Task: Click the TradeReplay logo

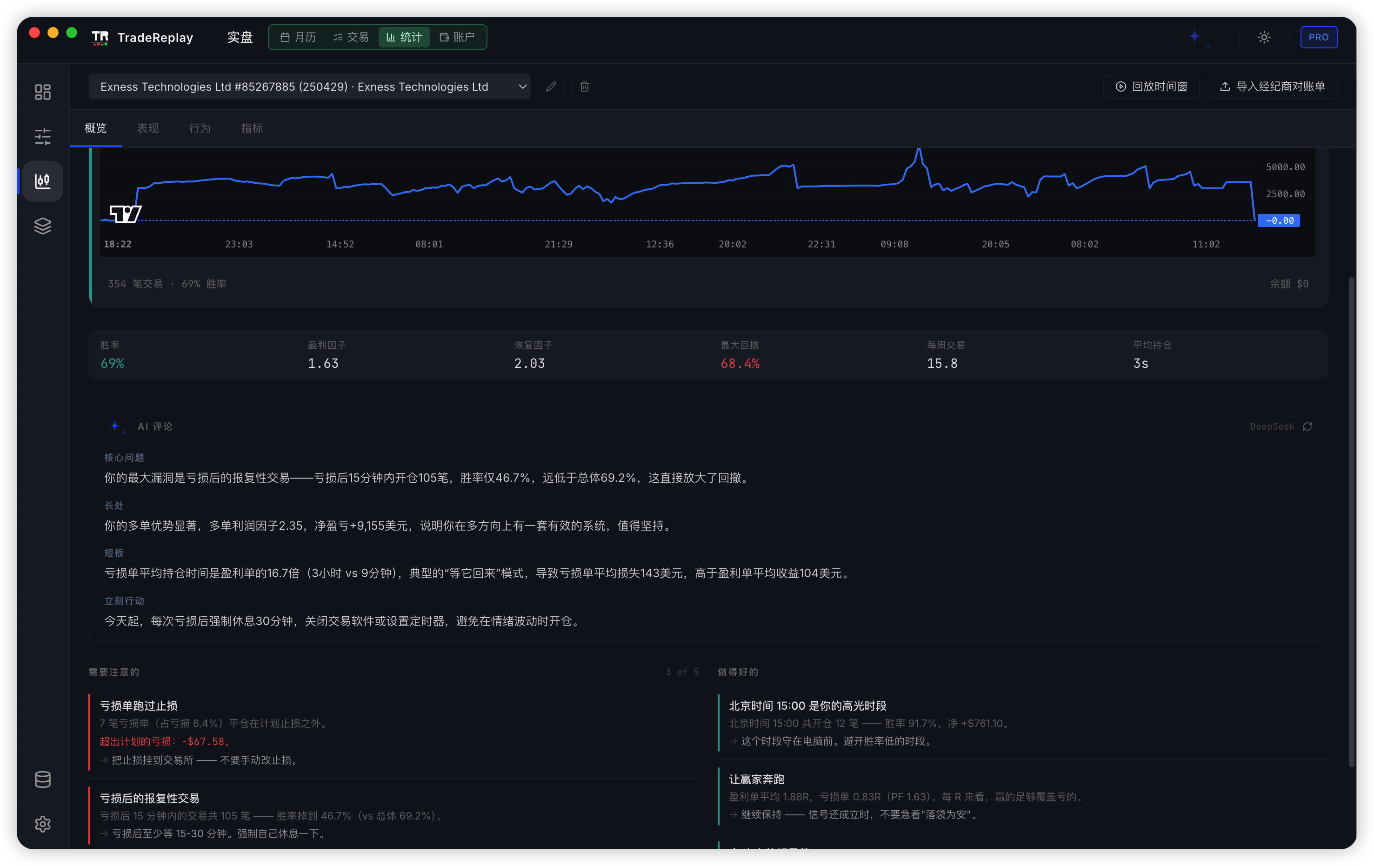Action: (x=143, y=38)
